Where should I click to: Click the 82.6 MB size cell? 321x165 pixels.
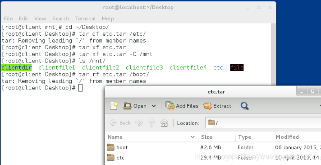pyautogui.click(x=211, y=147)
